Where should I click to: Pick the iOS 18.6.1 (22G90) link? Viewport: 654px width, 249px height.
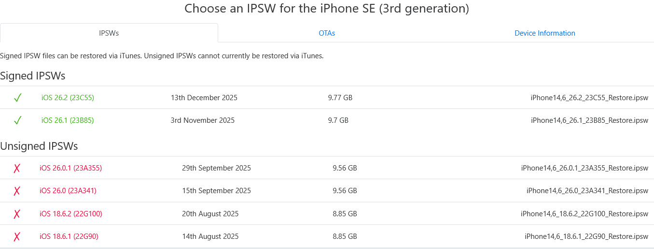[x=69, y=236]
